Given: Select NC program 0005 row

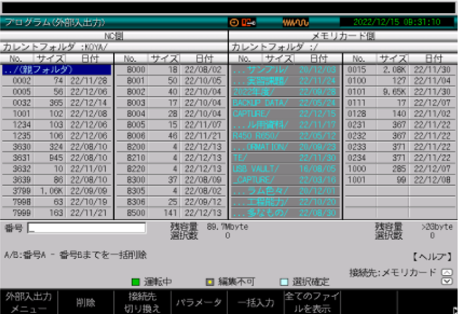Looking at the screenshot, I should pyautogui.click(x=57, y=92).
